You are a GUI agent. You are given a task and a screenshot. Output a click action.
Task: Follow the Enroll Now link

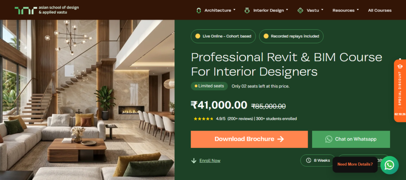[x=210, y=161]
